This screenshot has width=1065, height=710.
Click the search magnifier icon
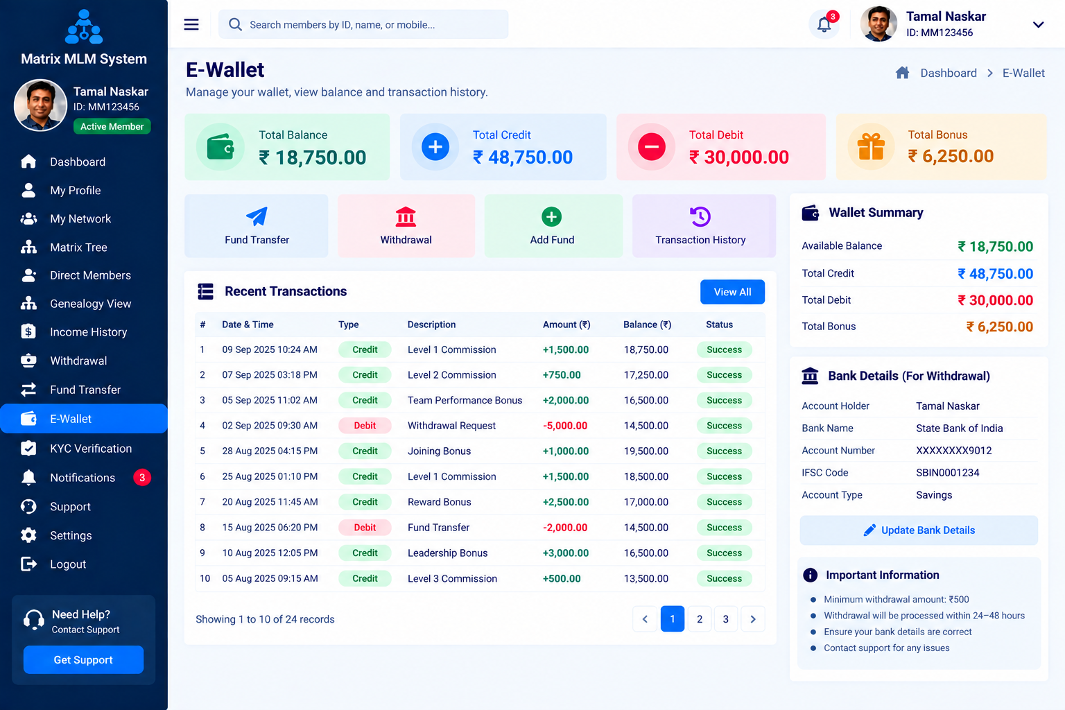(x=236, y=25)
